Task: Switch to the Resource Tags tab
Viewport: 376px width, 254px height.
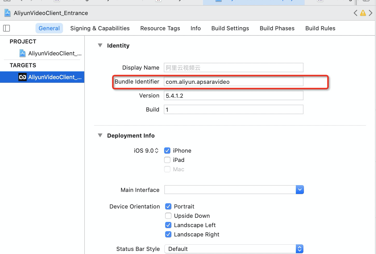Action: (x=160, y=28)
